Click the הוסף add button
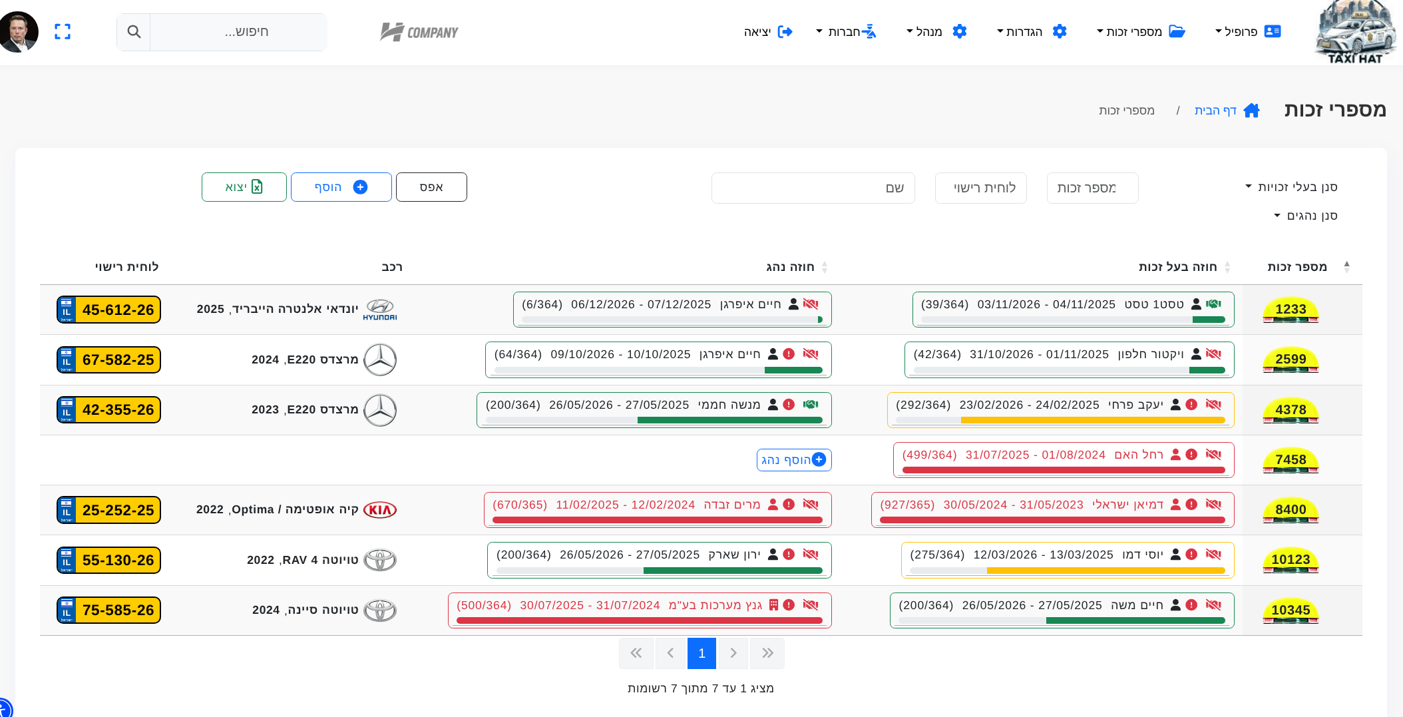This screenshot has height=717, width=1403. click(341, 187)
